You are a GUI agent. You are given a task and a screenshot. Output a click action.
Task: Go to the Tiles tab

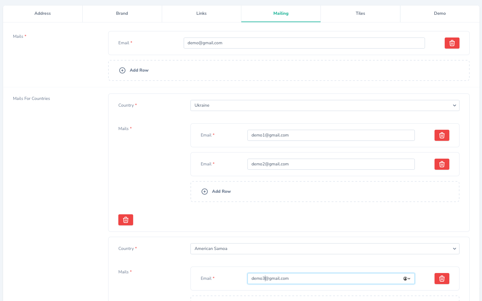(360, 14)
